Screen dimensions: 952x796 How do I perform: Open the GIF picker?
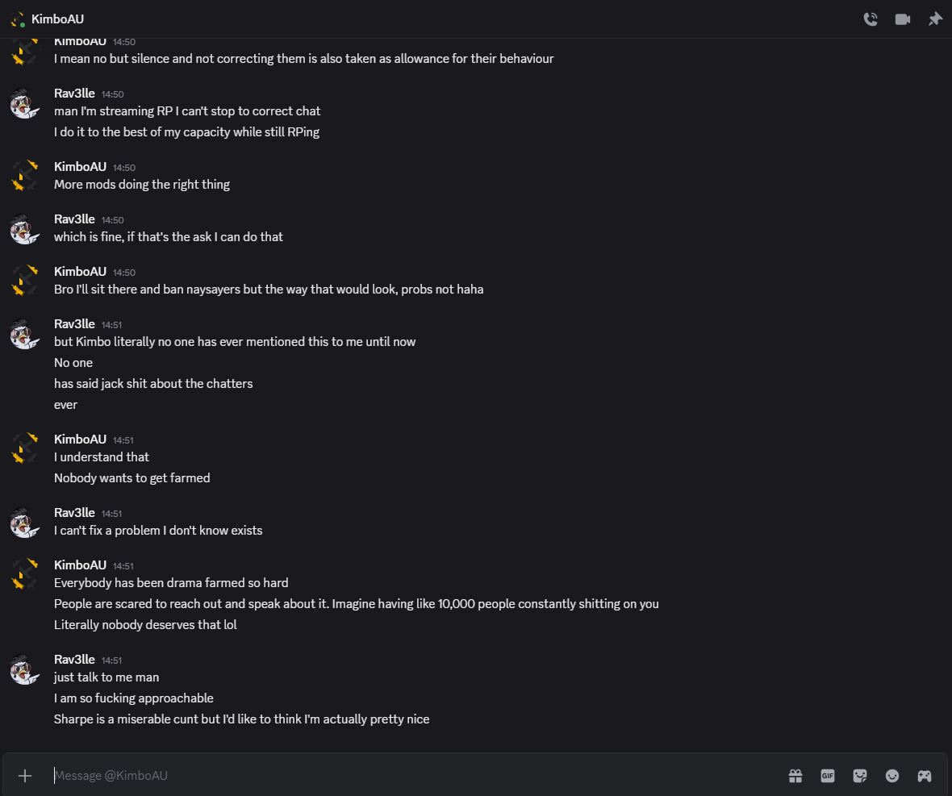(828, 776)
